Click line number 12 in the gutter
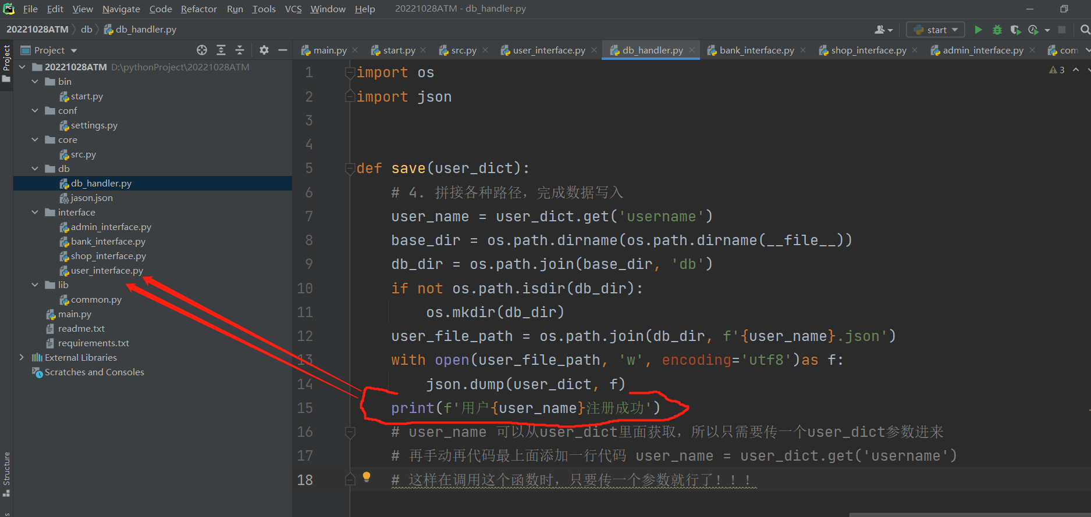Image resolution: width=1091 pixels, height=517 pixels. pos(305,336)
